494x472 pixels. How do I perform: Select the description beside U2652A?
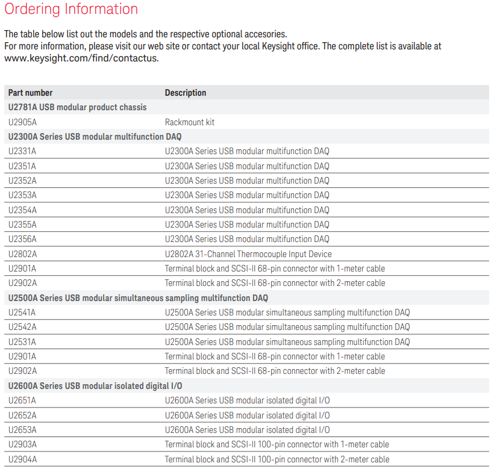(x=248, y=415)
